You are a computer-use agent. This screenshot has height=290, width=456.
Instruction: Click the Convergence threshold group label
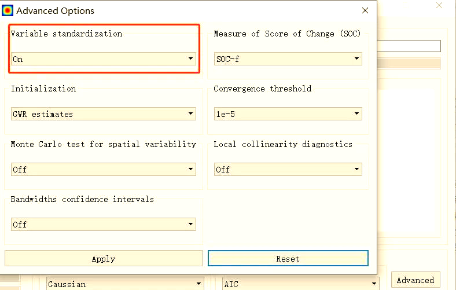coord(262,89)
